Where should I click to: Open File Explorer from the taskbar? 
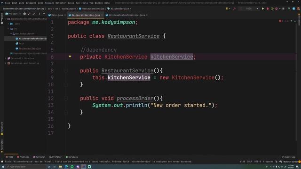(x=61, y=167)
